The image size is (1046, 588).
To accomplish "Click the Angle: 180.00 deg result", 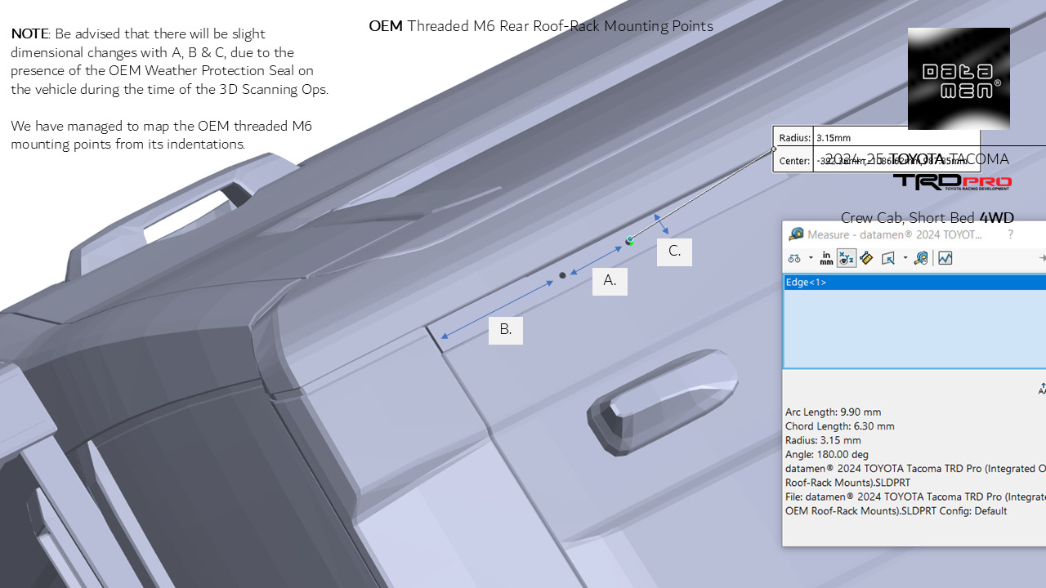I will click(x=826, y=454).
